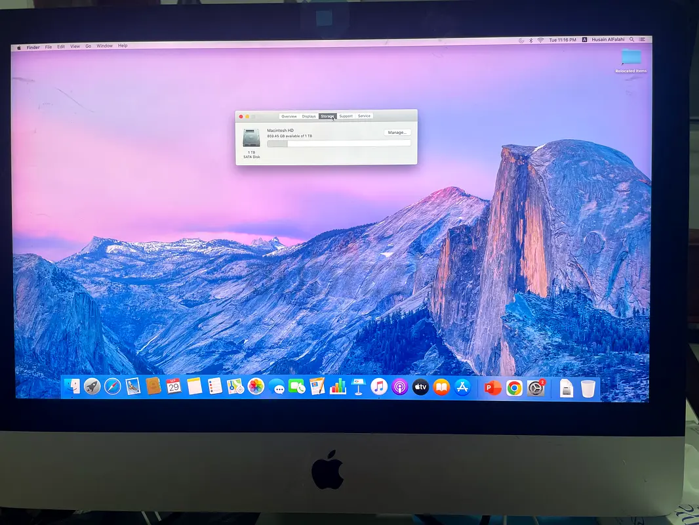Viewport: 699px width, 525px height.
Task: Open the Relocated Items desktop folder
Action: 631,60
